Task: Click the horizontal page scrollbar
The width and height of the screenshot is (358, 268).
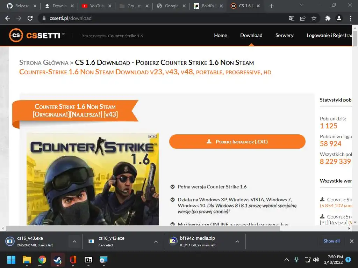Action: coord(143,228)
